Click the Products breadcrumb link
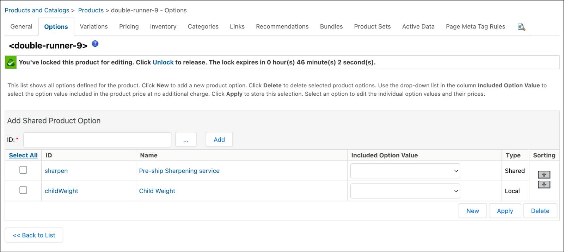The height and width of the screenshot is (252, 564). point(91,10)
